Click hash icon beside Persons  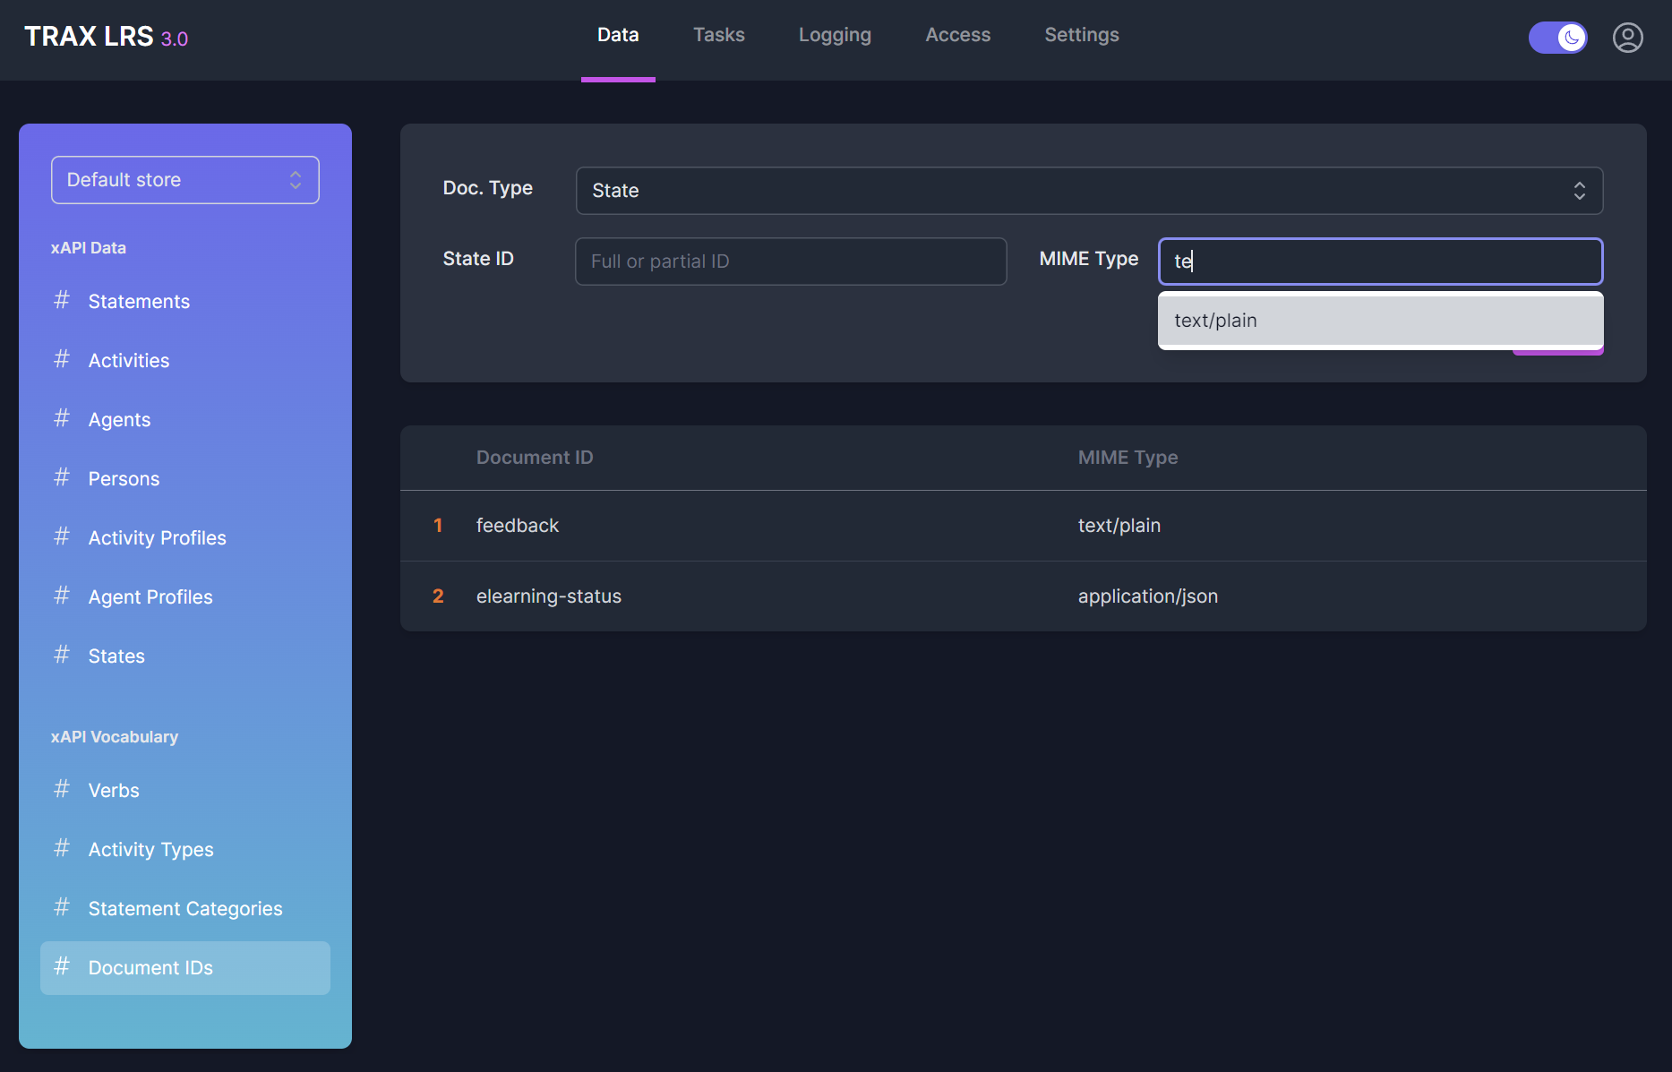(62, 477)
